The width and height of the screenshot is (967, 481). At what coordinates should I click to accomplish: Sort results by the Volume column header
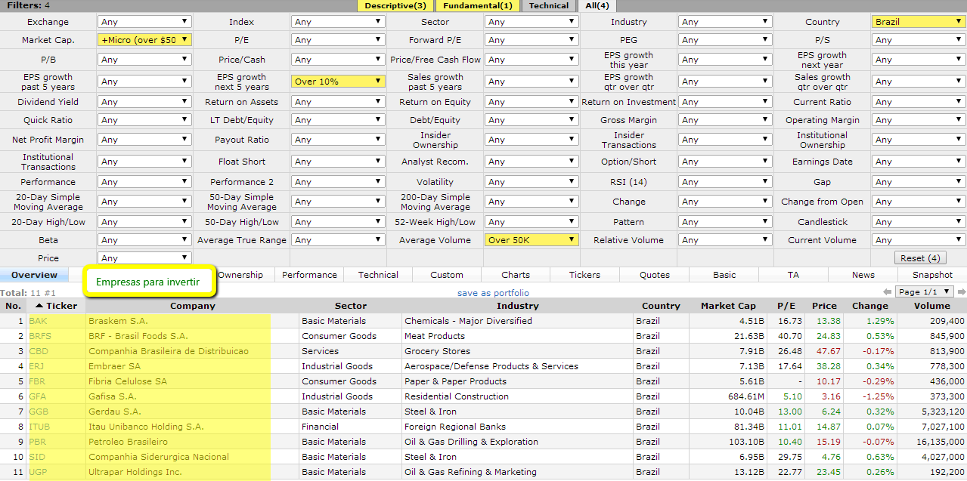(x=931, y=306)
